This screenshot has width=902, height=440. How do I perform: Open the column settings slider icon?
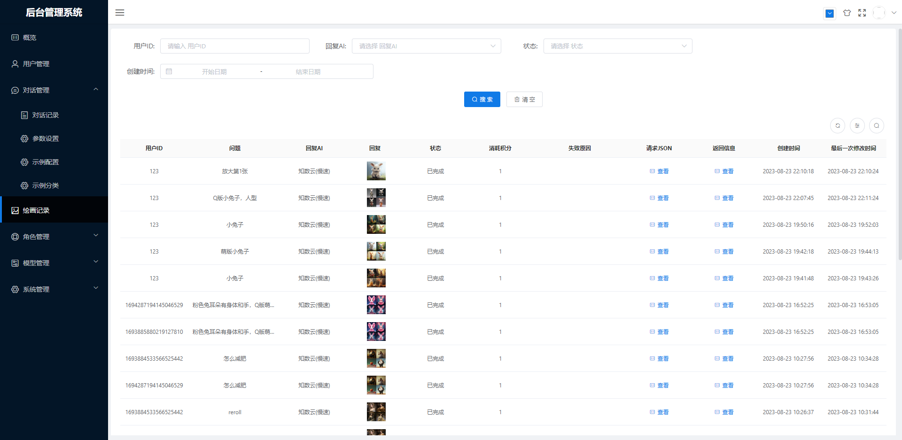[x=857, y=126]
